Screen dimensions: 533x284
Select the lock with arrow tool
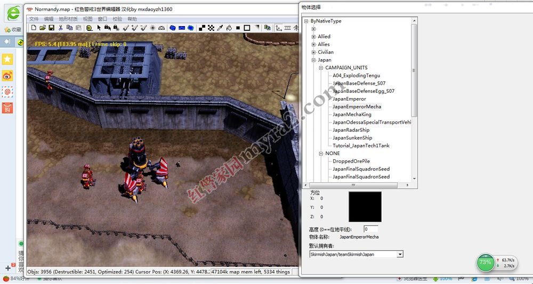(x=108, y=28)
